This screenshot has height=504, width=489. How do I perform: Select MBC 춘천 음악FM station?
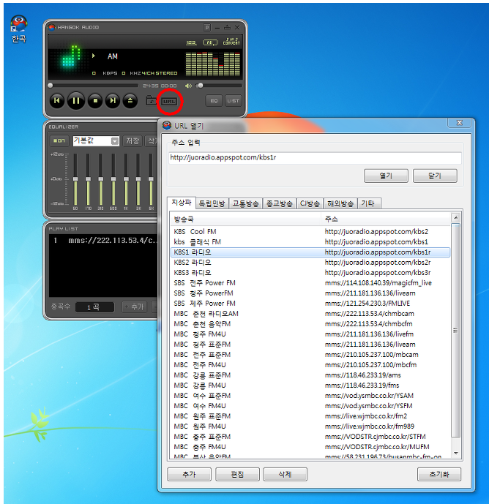point(310,324)
